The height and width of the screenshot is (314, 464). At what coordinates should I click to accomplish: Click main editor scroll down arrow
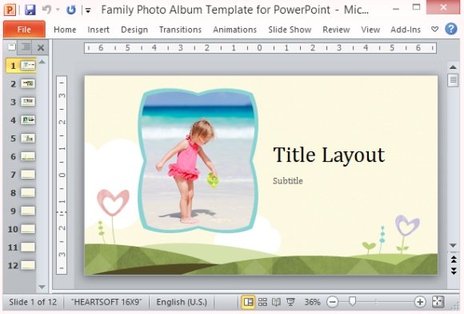(x=453, y=246)
